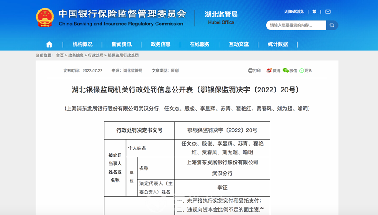Click the cell 鄂银保监罚决字〔2022〕20号
Image resolution: width=378 pixels, height=215 pixels.
(222, 130)
